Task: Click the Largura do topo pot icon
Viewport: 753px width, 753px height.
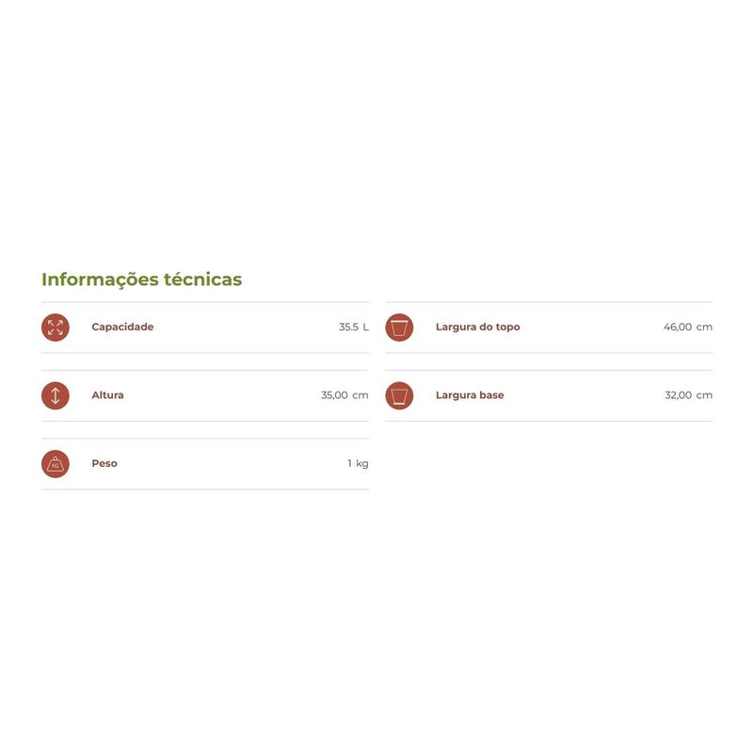Action: (399, 328)
